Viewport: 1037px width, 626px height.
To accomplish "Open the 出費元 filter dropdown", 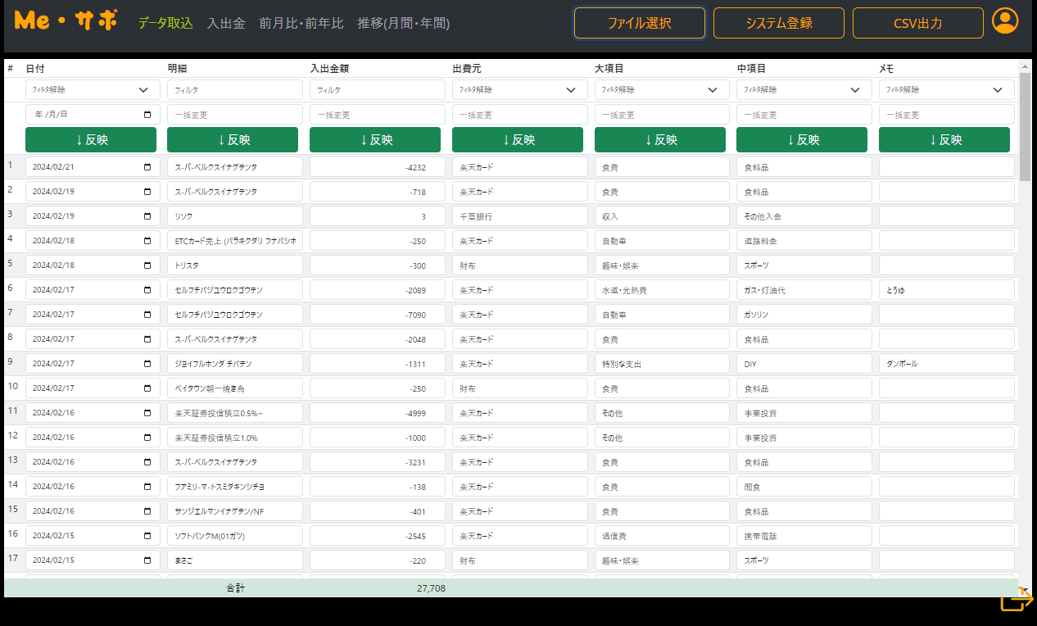I will 519,90.
